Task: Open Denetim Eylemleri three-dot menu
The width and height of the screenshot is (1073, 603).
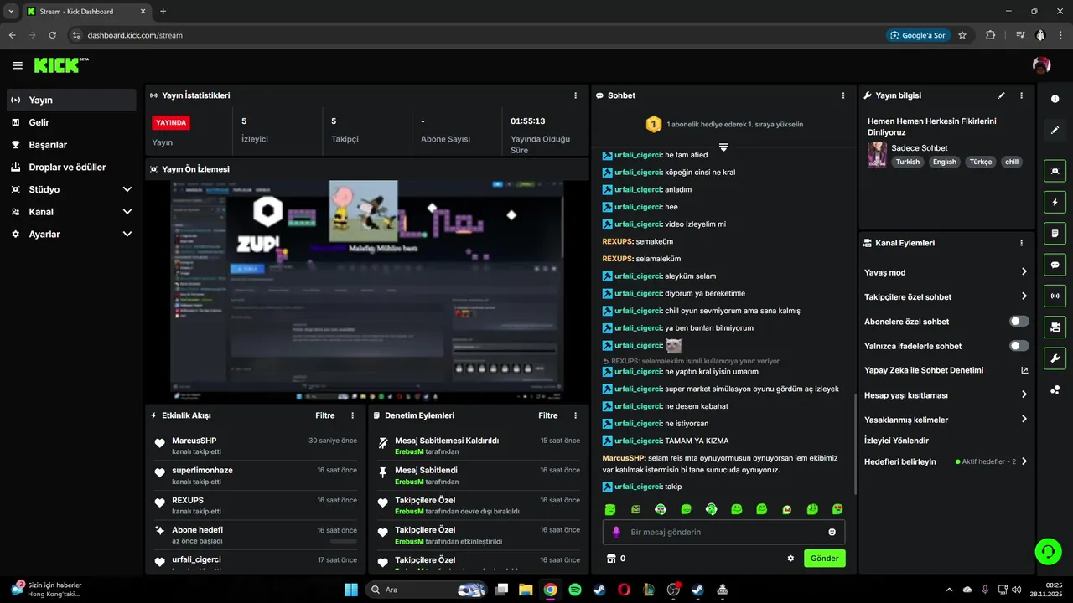Action: (x=575, y=415)
